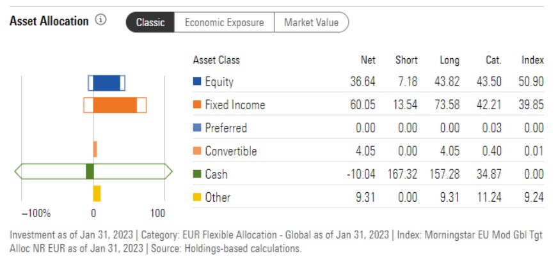Click the Preferred legend color square
This screenshot has height=260, width=558.
coord(197,128)
